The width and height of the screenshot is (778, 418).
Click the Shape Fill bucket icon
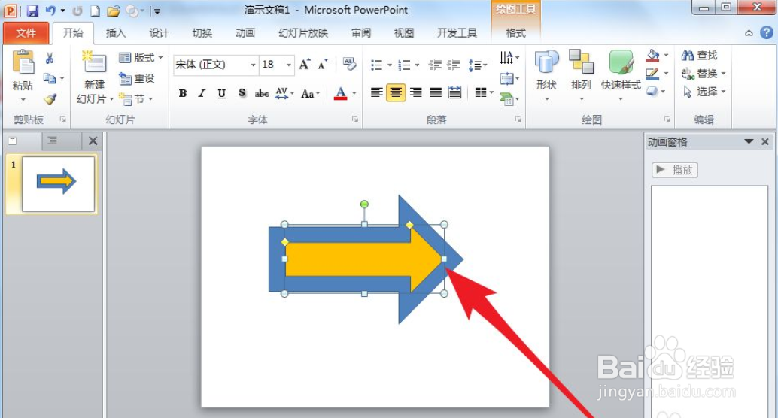[x=652, y=56]
